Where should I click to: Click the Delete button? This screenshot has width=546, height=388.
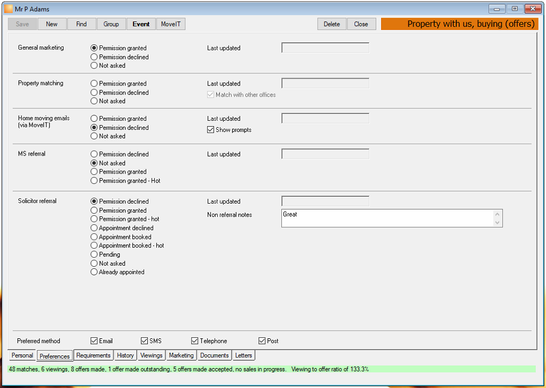point(332,24)
